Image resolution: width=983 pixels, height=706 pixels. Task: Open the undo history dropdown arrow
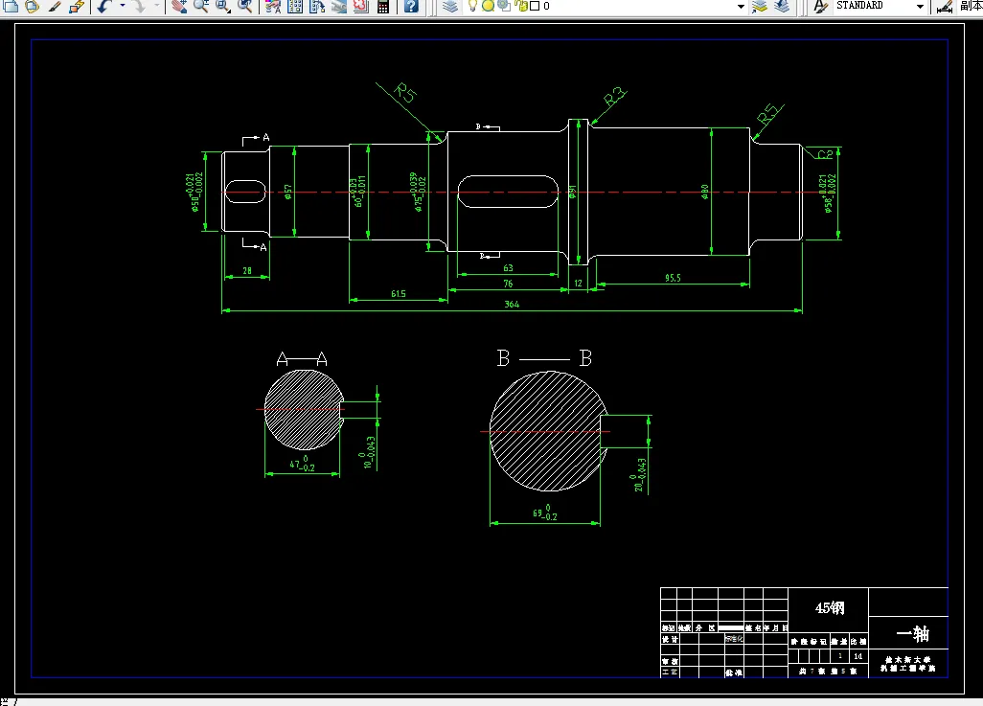click(x=123, y=7)
